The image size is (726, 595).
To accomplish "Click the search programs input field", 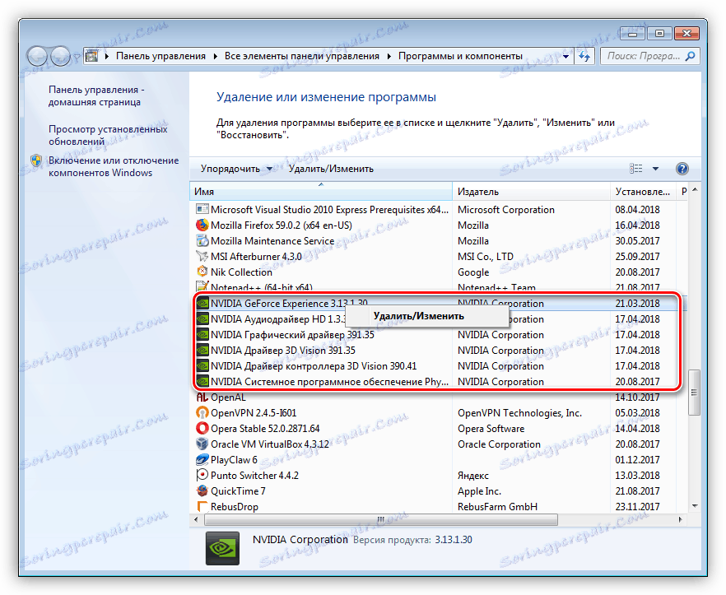I will (644, 56).
